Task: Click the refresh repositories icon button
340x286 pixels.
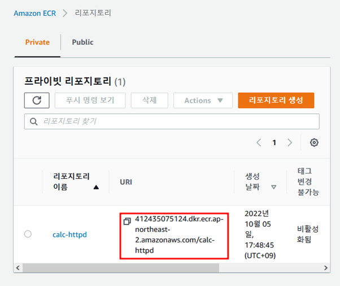Action: [x=37, y=100]
